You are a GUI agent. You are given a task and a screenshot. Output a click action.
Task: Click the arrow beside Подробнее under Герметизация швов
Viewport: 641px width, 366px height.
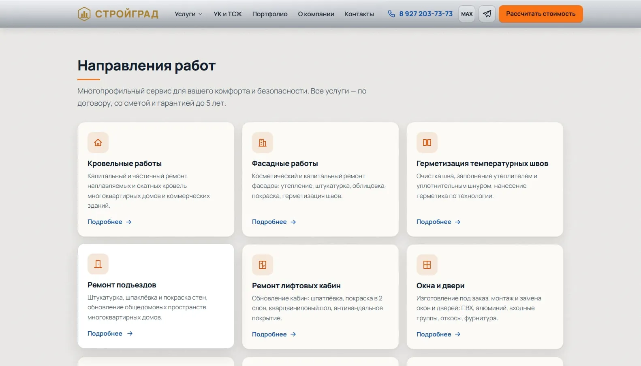[x=458, y=222]
